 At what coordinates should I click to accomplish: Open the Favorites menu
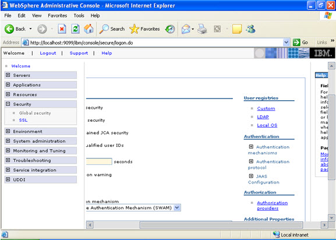[57, 15]
